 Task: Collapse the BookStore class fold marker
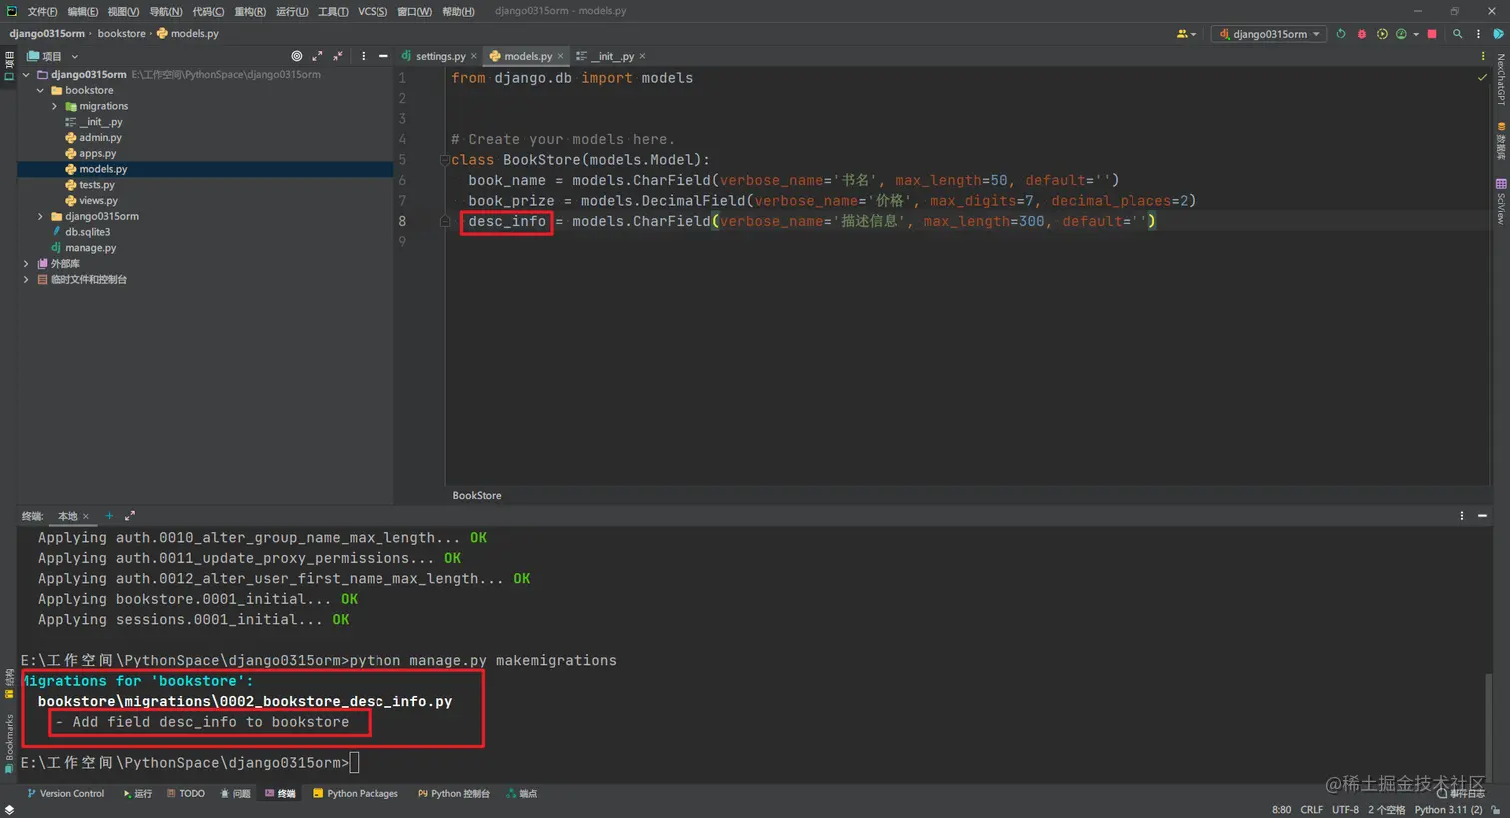[x=445, y=160]
